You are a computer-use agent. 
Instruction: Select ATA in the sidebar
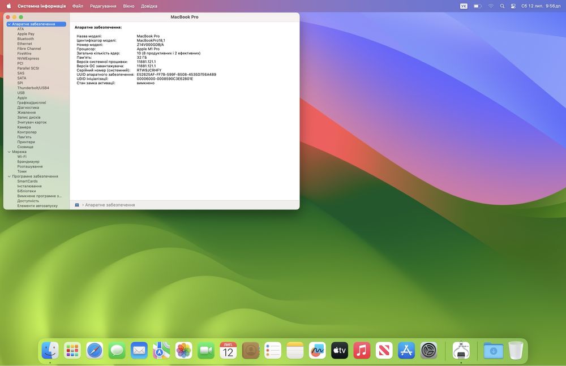click(x=20, y=29)
